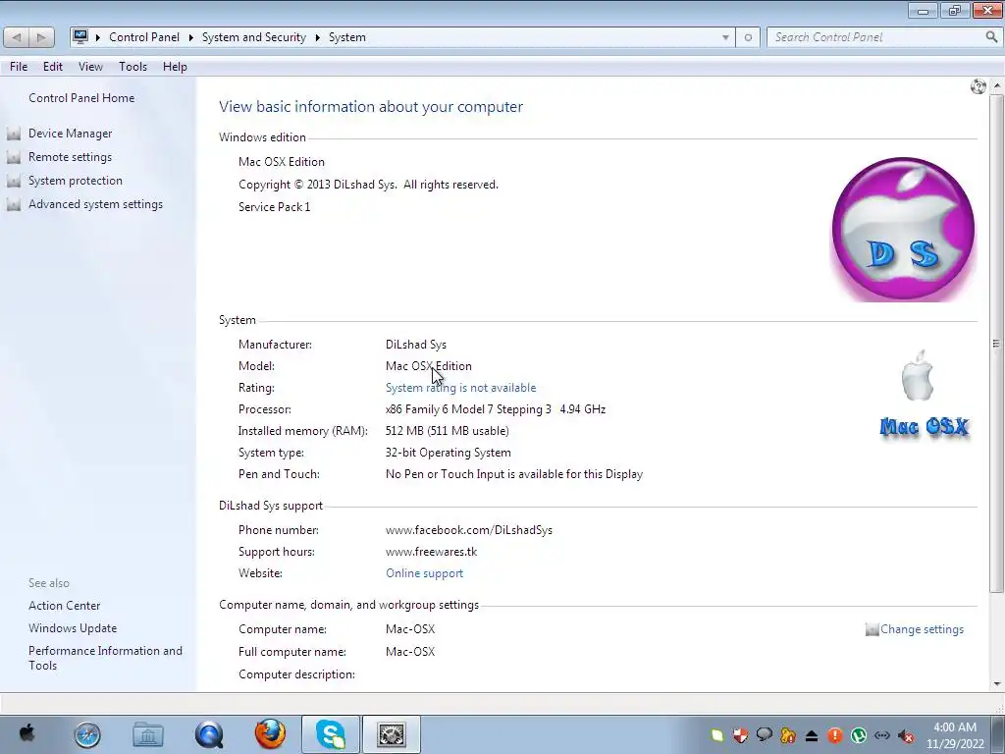Open Windows Update link
Image resolution: width=1005 pixels, height=754 pixels.
73,628
